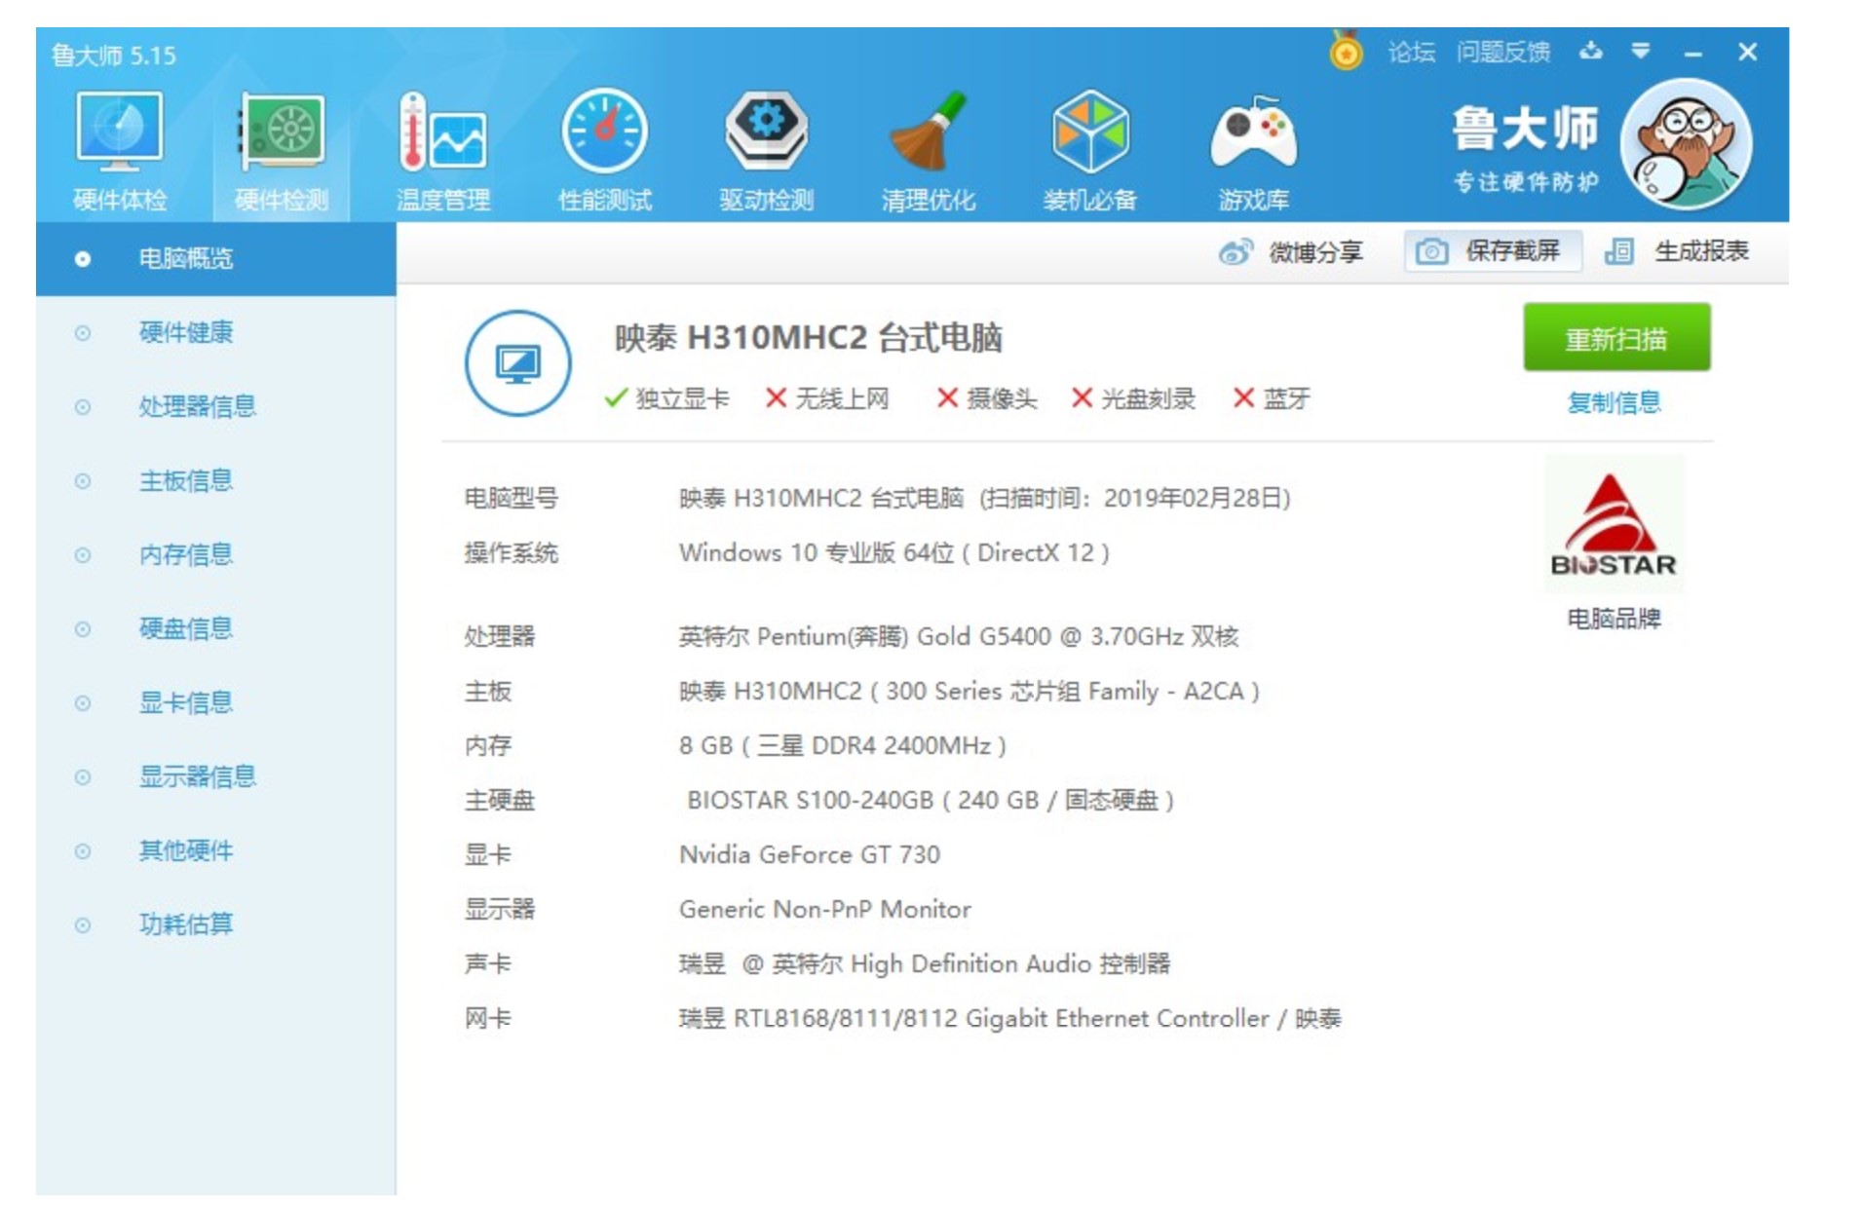Viewport: 1862px width, 1206px height.
Task: Click the report icon beside 生成报表
Action: point(1619,251)
